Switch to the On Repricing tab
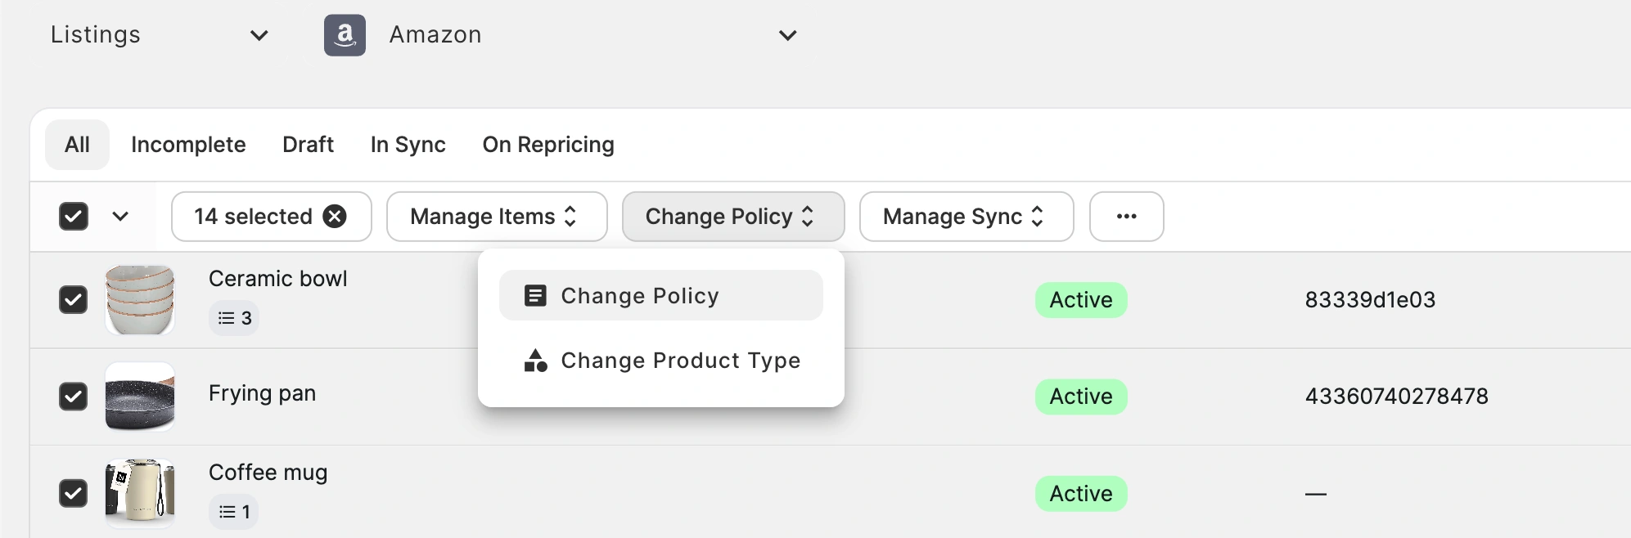1631x538 pixels. pyautogui.click(x=547, y=145)
